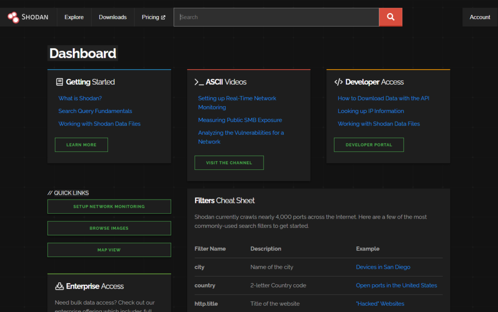
Task: Open the Downloads menu item
Action: pos(113,17)
